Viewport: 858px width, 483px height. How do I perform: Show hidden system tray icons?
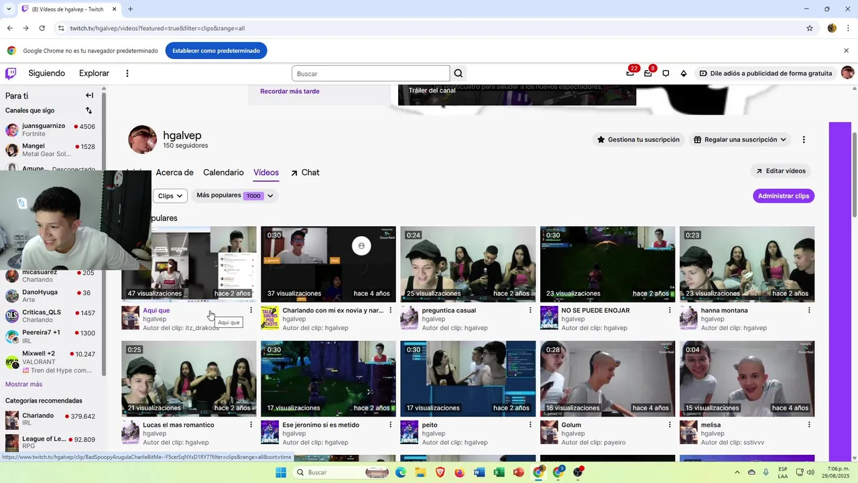[x=737, y=472]
